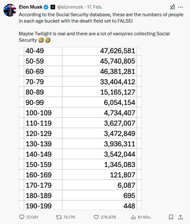This screenshot has width=190, height=224.
Task: Bookmark this post
Action: (x=171, y=217)
